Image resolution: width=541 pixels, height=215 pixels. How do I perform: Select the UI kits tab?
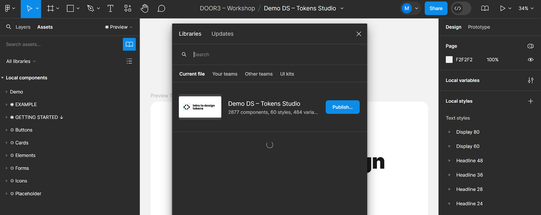(287, 74)
